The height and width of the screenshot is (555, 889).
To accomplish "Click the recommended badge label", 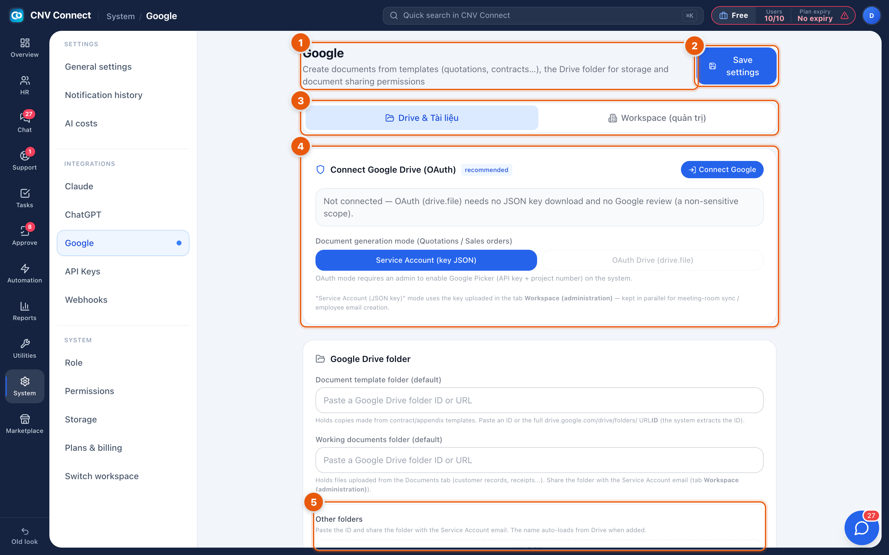I will [486, 170].
